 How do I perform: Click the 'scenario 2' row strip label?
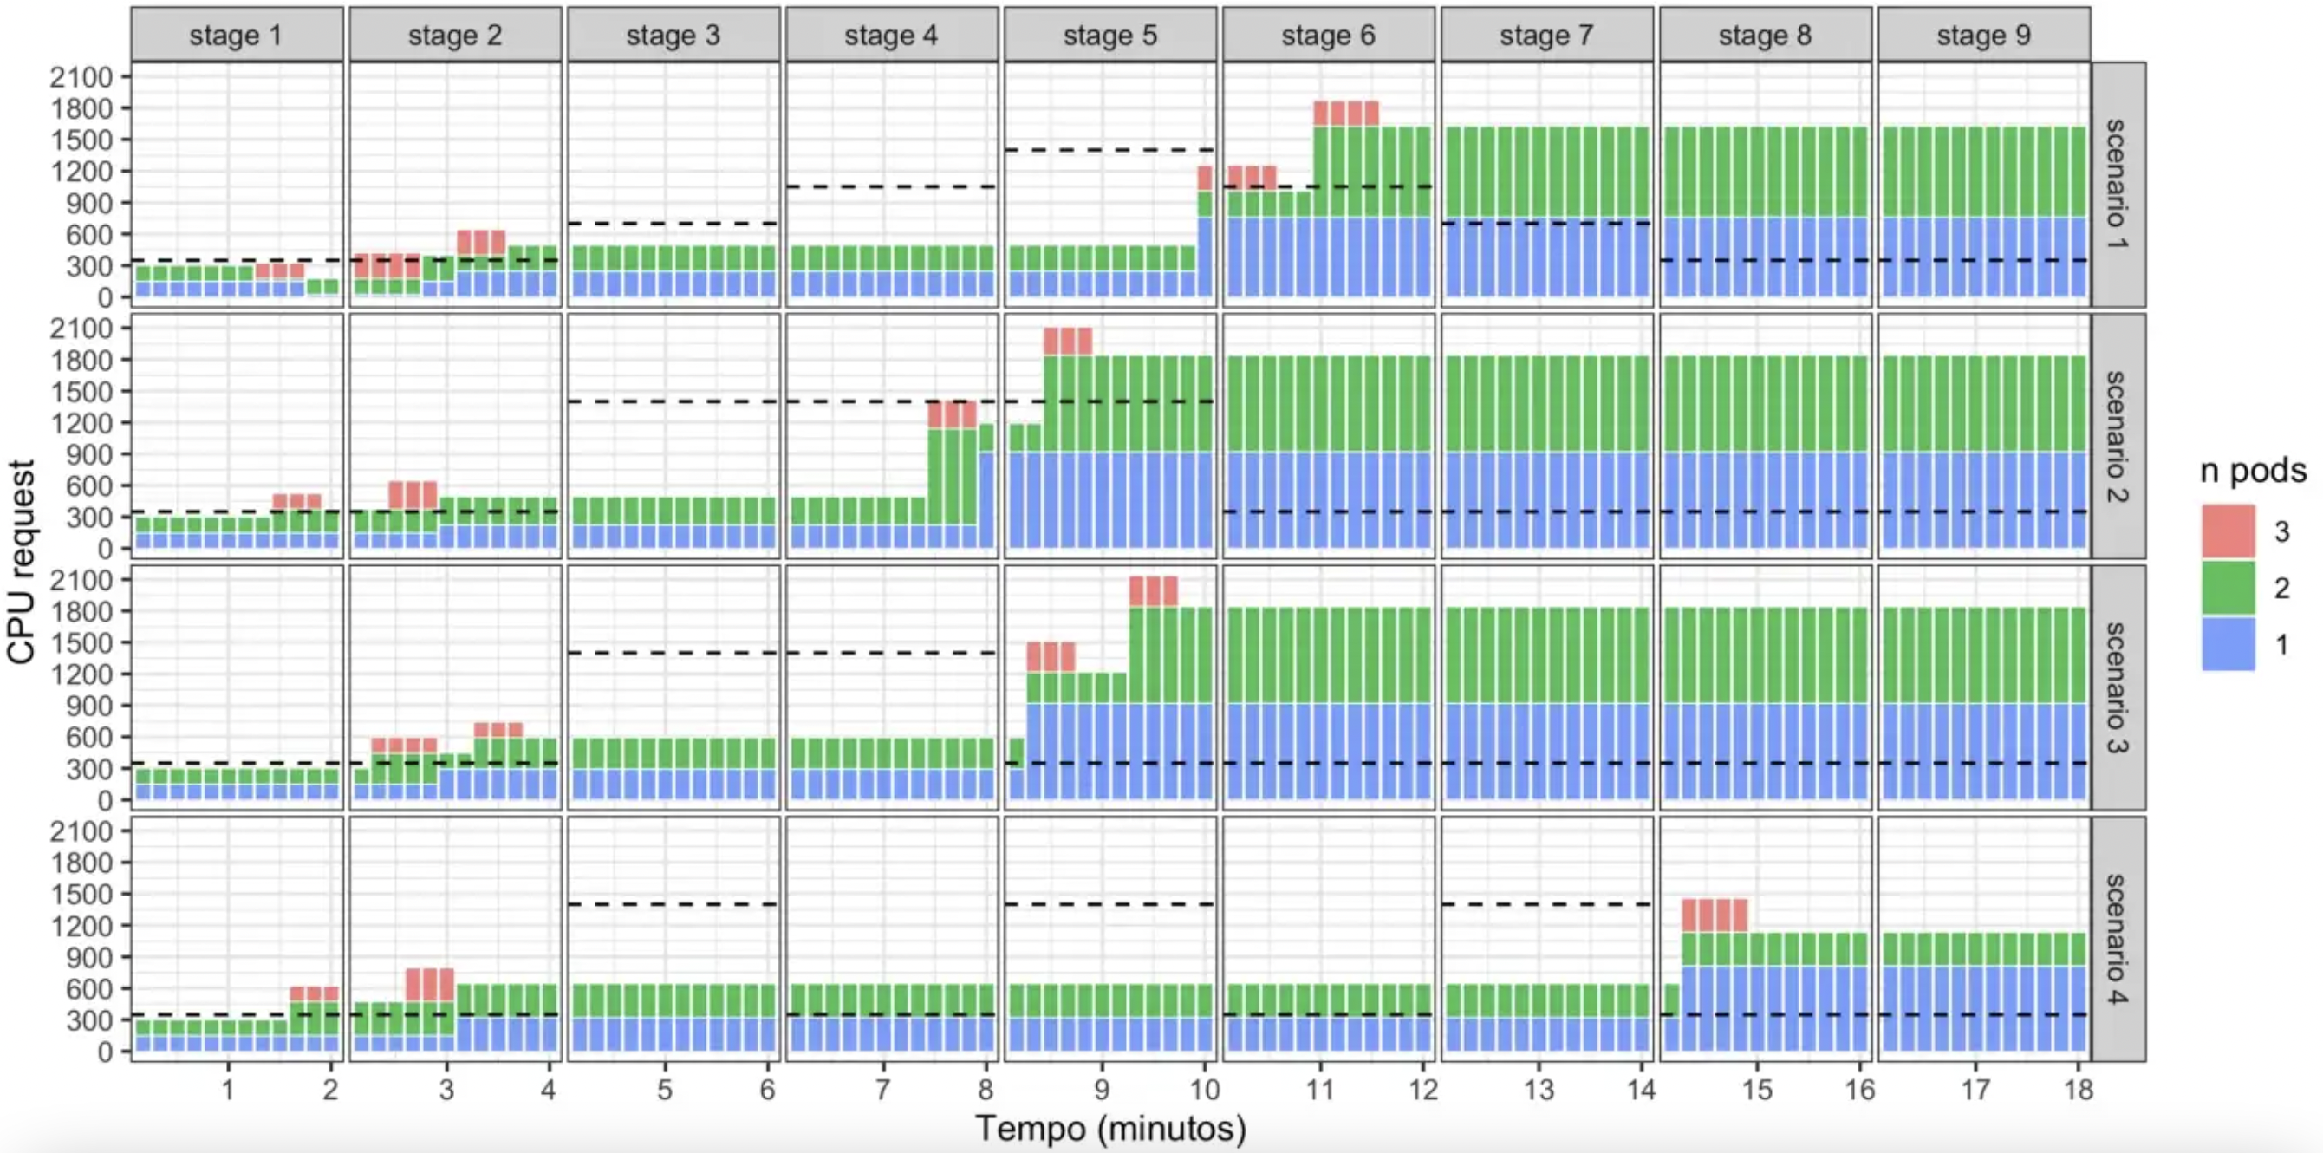pyautogui.click(x=2118, y=437)
